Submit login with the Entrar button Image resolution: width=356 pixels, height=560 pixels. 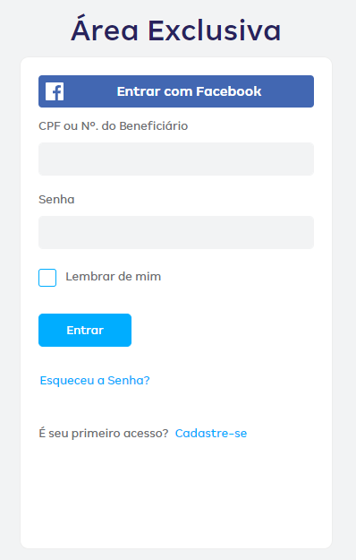[x=85, y=330]
